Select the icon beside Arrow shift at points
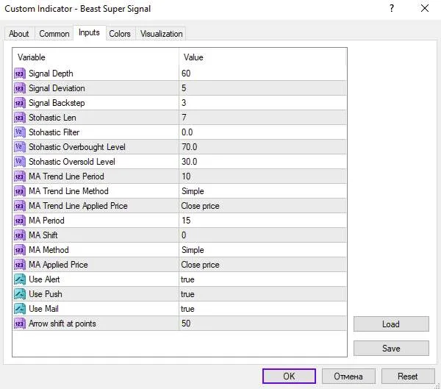The width and height of the screenshot is (441, 389). click(x=20, y=324)
